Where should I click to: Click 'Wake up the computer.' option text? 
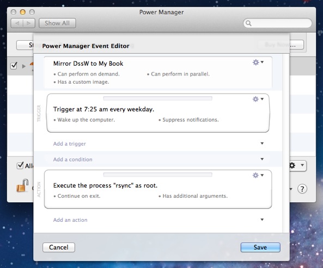pos(86,120)
